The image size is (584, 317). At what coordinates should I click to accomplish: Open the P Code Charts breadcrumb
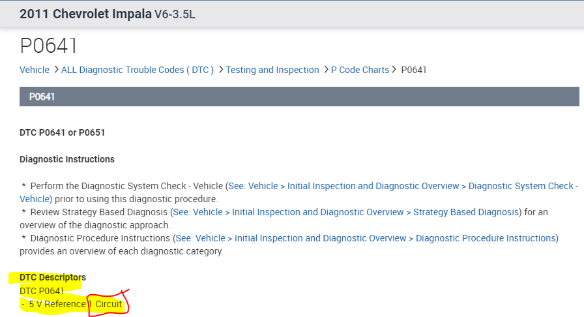tap(360, 70)
